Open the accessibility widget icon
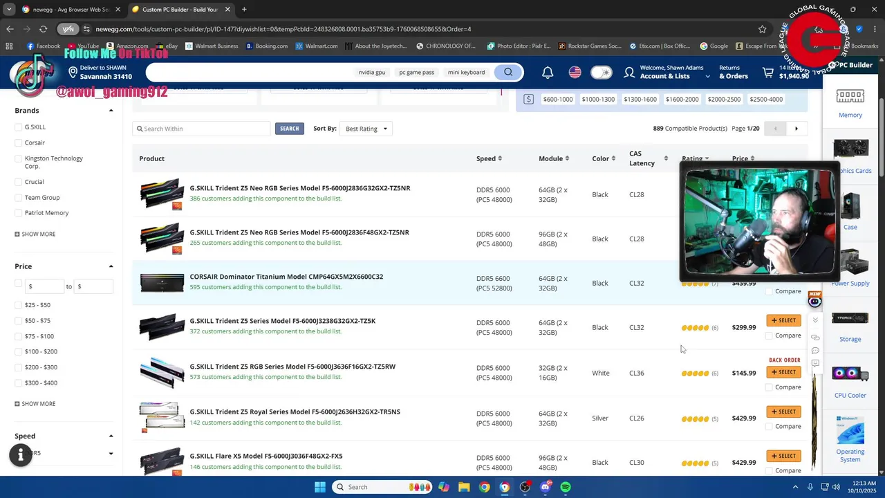Screen dimensions: 885x498 pos(21,454)
